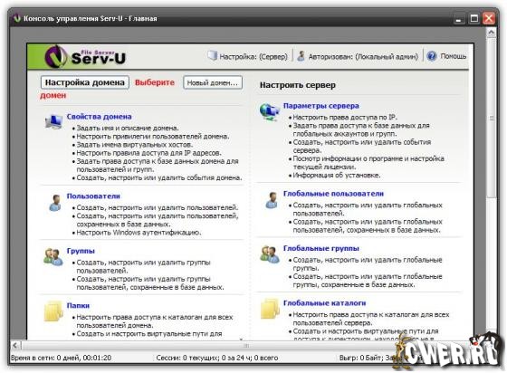Click the Папки folder icon
This screenshot has width=507, height=373.
tap(53, 311)
